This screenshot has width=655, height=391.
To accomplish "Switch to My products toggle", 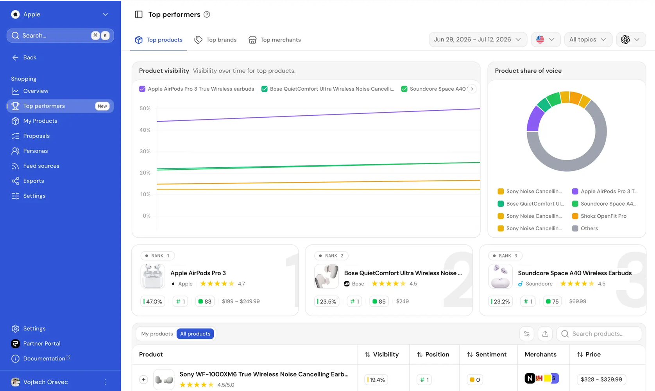I will (157, 334).
